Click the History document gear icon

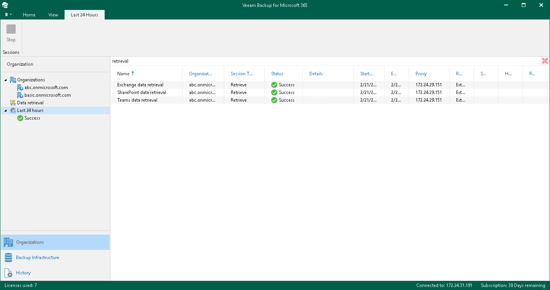coord(8,273)
